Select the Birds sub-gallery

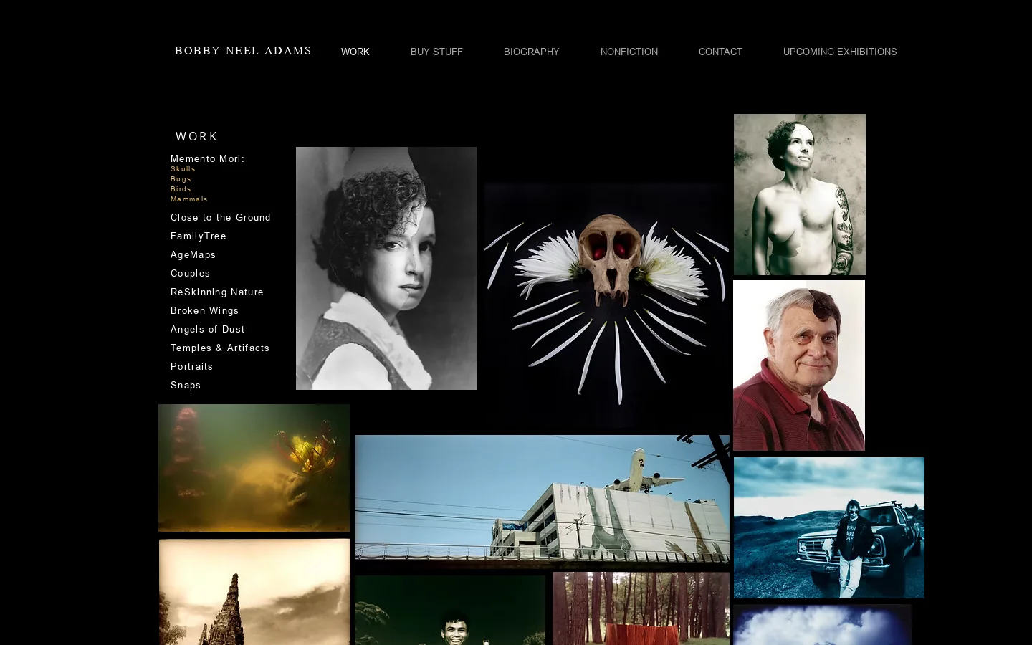coord(181,189)
